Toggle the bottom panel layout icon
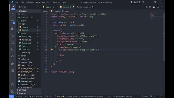Image resolution: width=174 pixels, height=98 pixels. [135, 2]
